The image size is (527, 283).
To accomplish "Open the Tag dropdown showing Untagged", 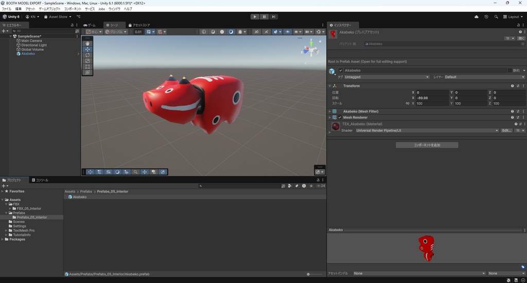I will 387,77.
